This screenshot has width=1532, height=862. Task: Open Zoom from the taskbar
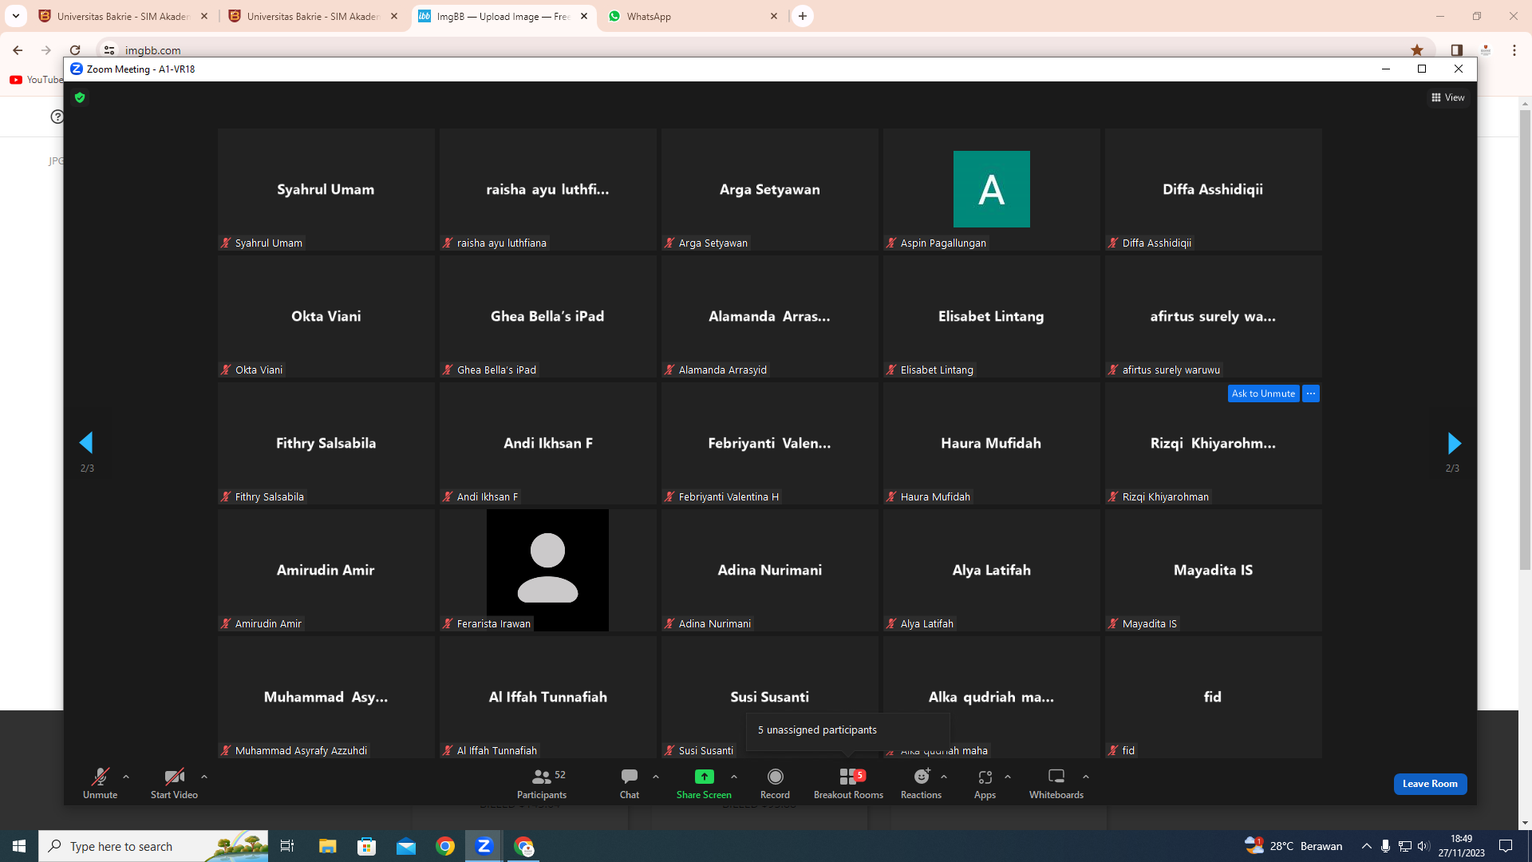point(484,846)
